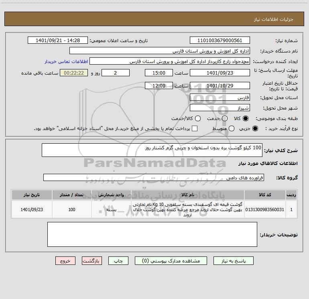
Task: Select the کالا radio button
Action: [246, 118]
